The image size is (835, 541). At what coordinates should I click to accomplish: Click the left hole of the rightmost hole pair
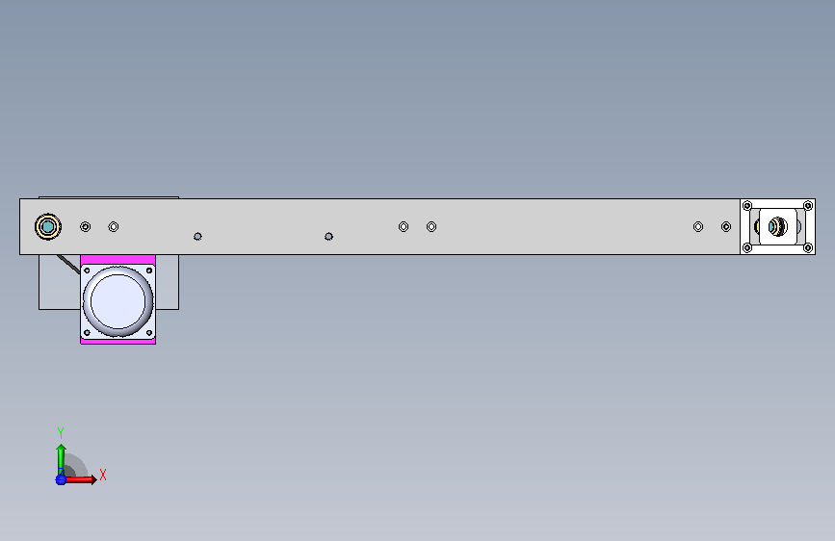pos(698,227)
